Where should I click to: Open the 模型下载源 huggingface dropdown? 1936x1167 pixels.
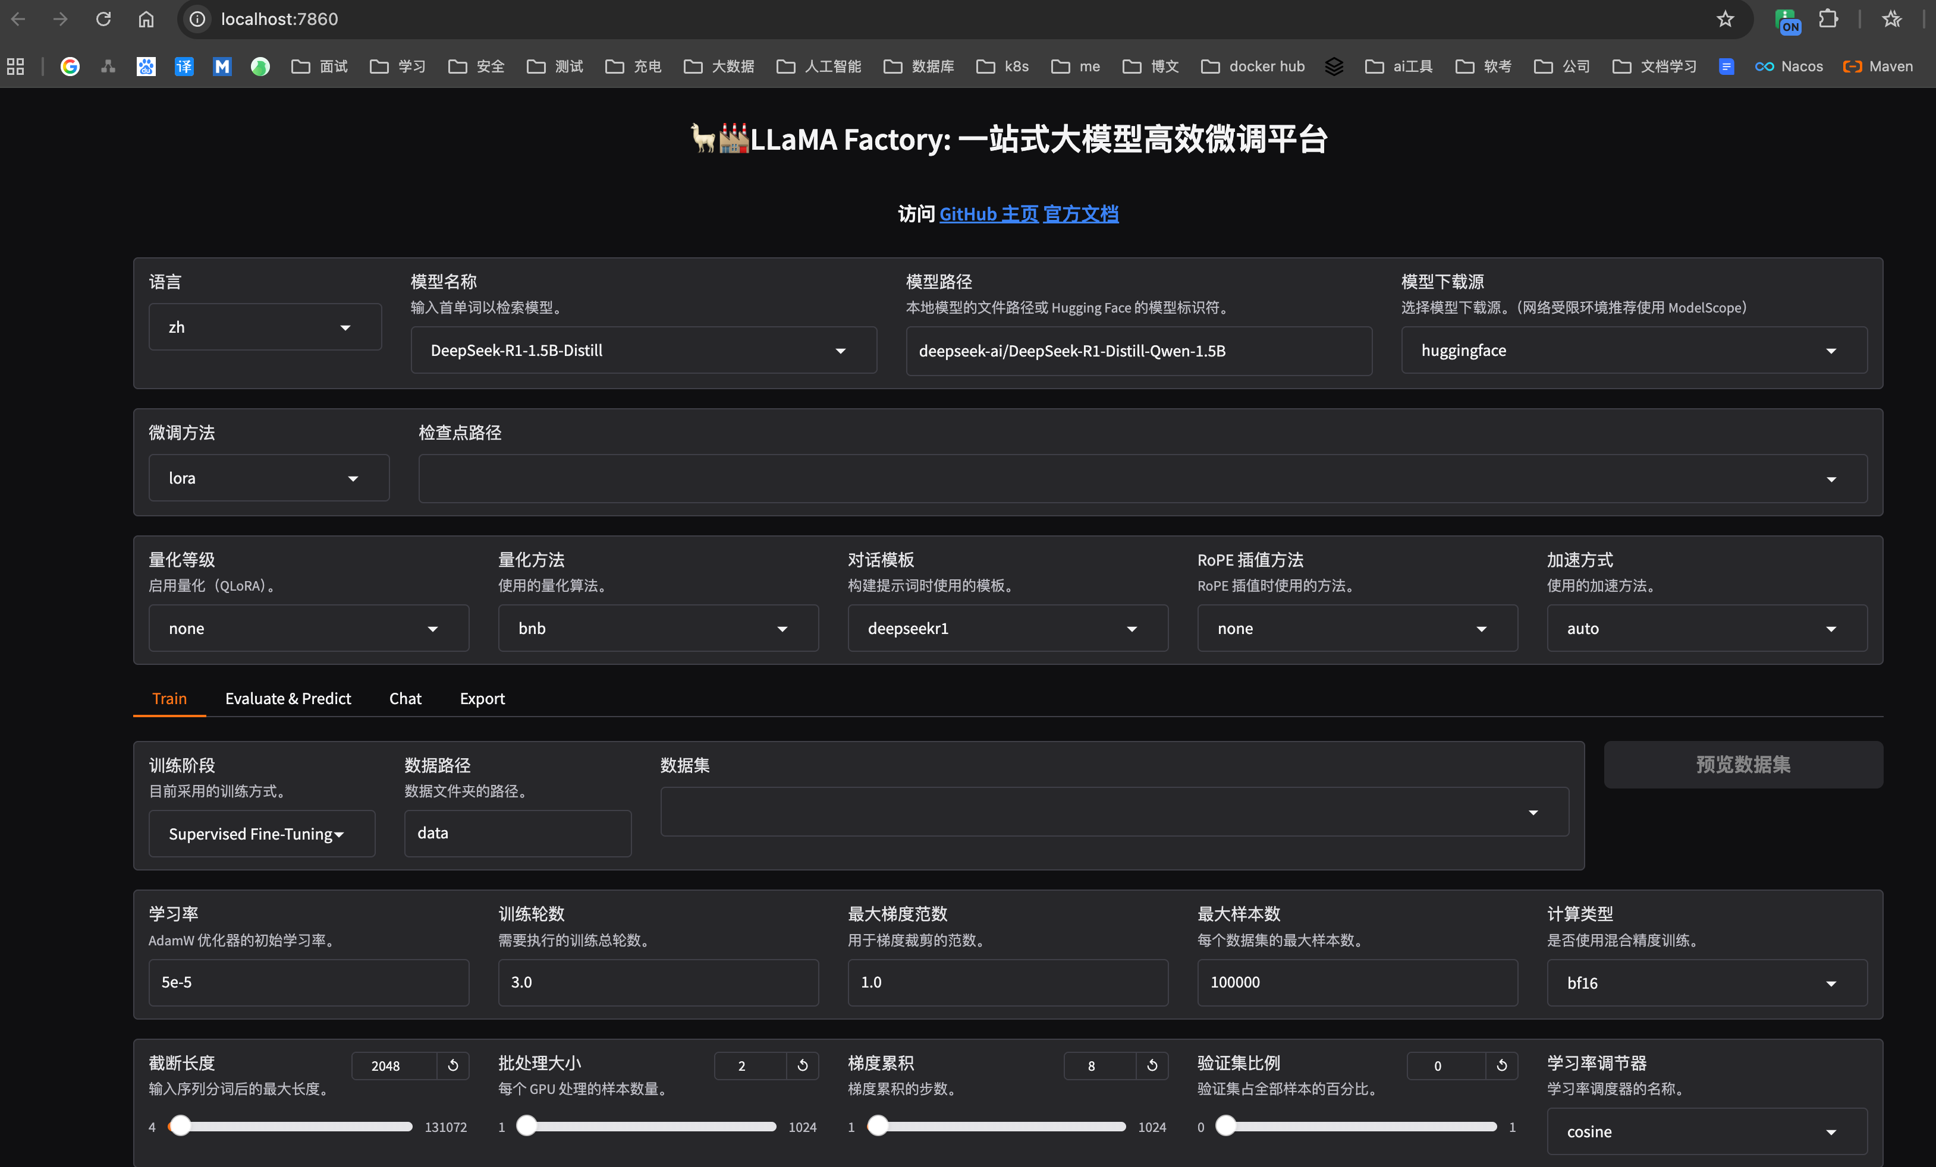1635,350
